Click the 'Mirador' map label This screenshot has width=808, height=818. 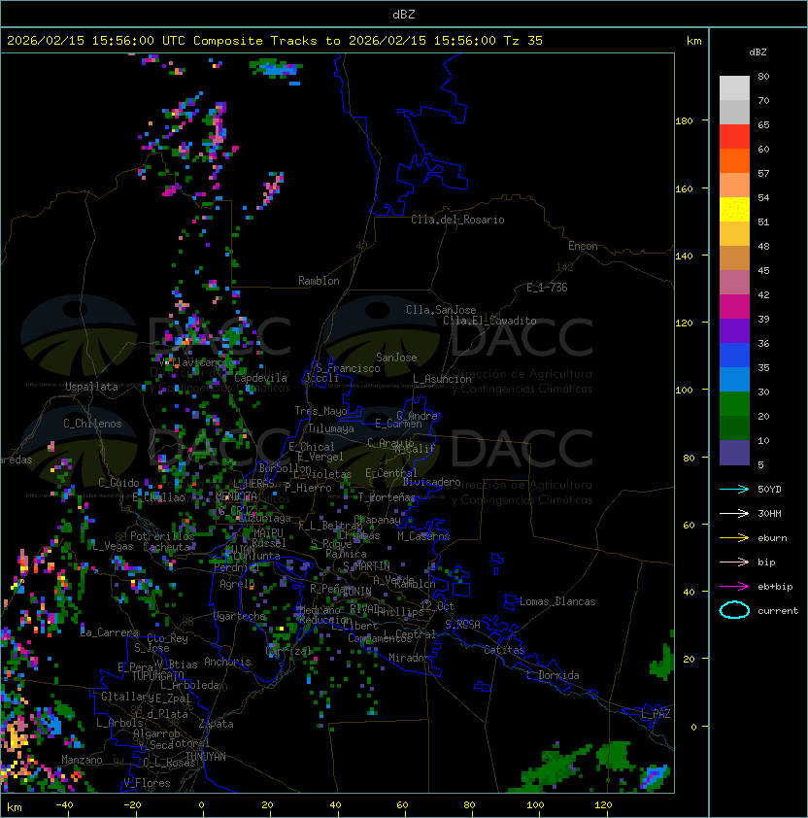(x=410, y=658)
